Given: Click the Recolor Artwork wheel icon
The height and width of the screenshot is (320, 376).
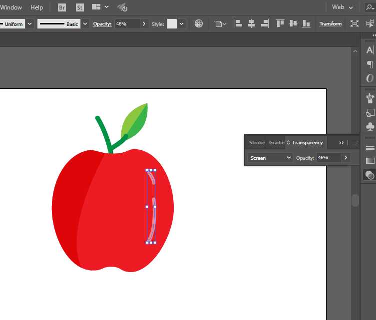Looking at the screenshot, I should (199, 23).
